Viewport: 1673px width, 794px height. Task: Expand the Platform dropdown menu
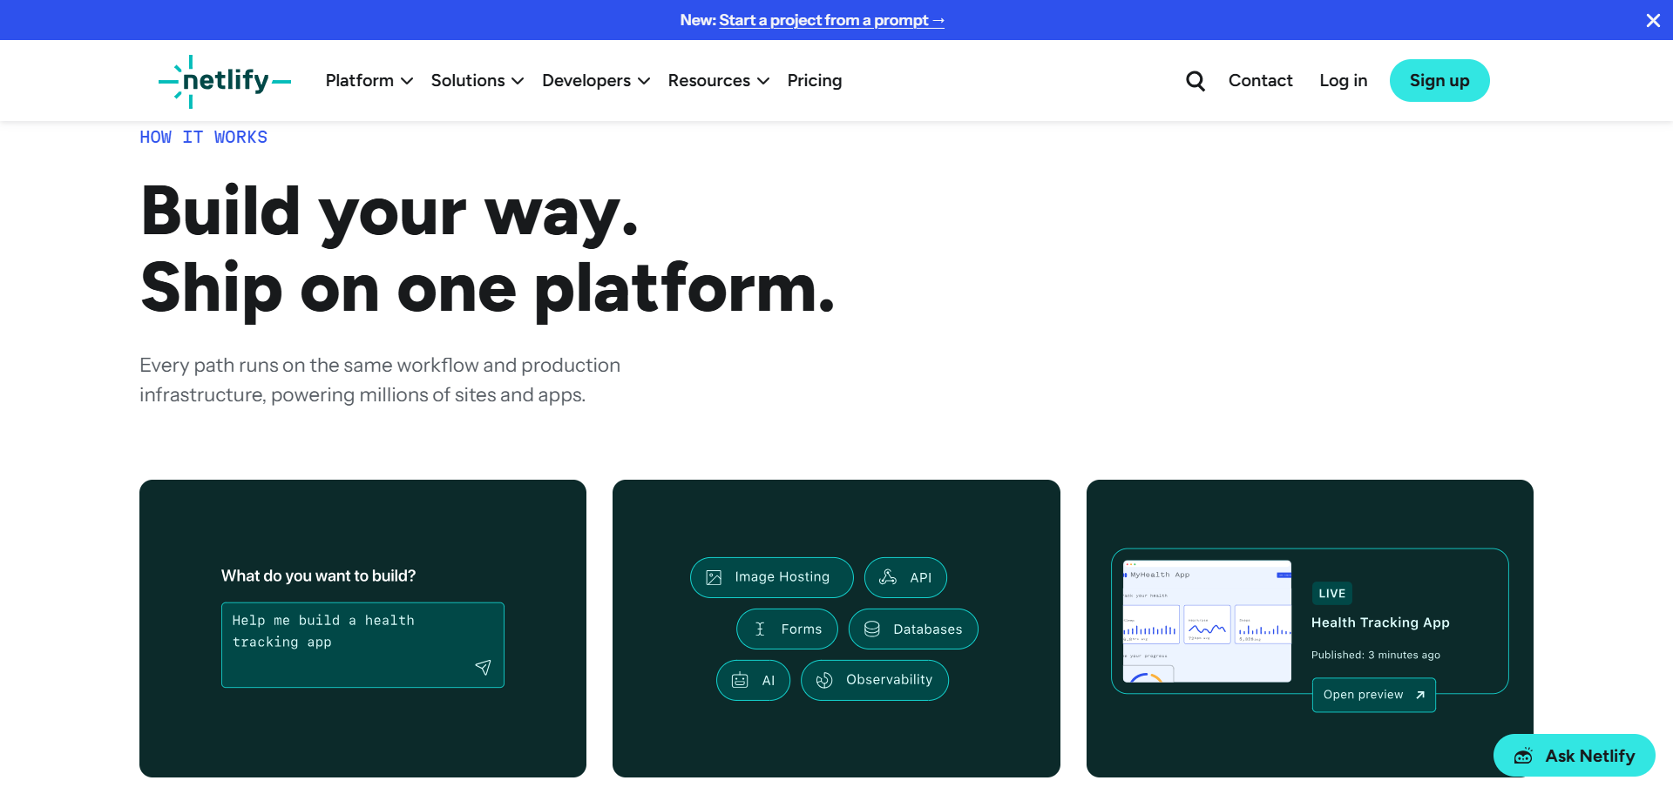(369, 81)
